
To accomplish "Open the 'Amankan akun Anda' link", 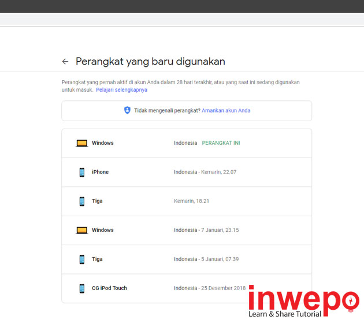I will 226,110.
